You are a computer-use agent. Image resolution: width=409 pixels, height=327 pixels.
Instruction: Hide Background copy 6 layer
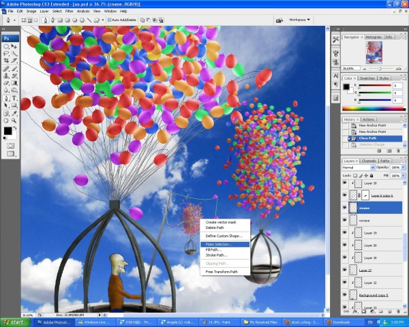(345, 295)
